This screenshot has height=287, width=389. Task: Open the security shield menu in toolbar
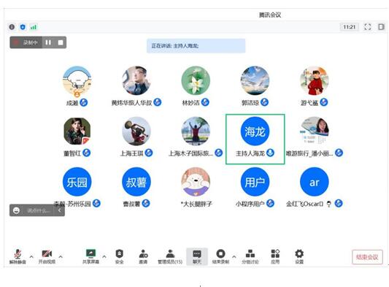tap(120, 256)
